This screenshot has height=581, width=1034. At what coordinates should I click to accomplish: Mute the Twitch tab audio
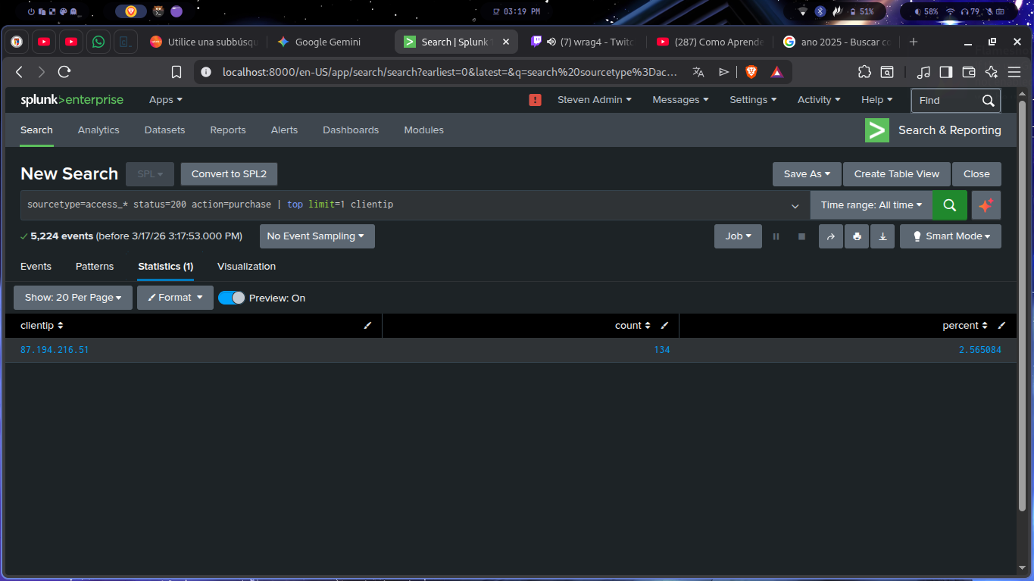[551, 42]
